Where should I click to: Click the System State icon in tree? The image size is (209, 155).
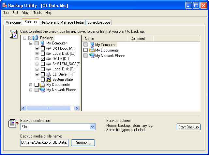(48, 79)
